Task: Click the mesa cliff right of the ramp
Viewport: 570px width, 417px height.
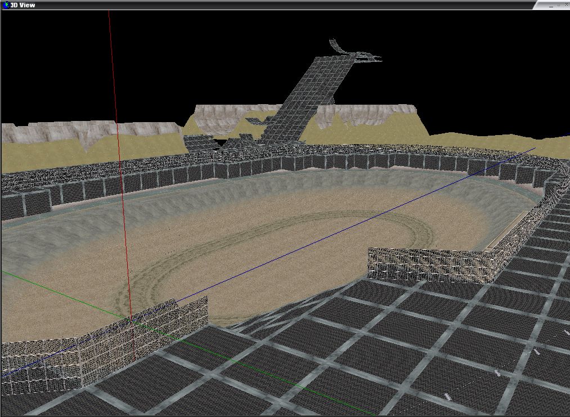Action: coord(366,114)
